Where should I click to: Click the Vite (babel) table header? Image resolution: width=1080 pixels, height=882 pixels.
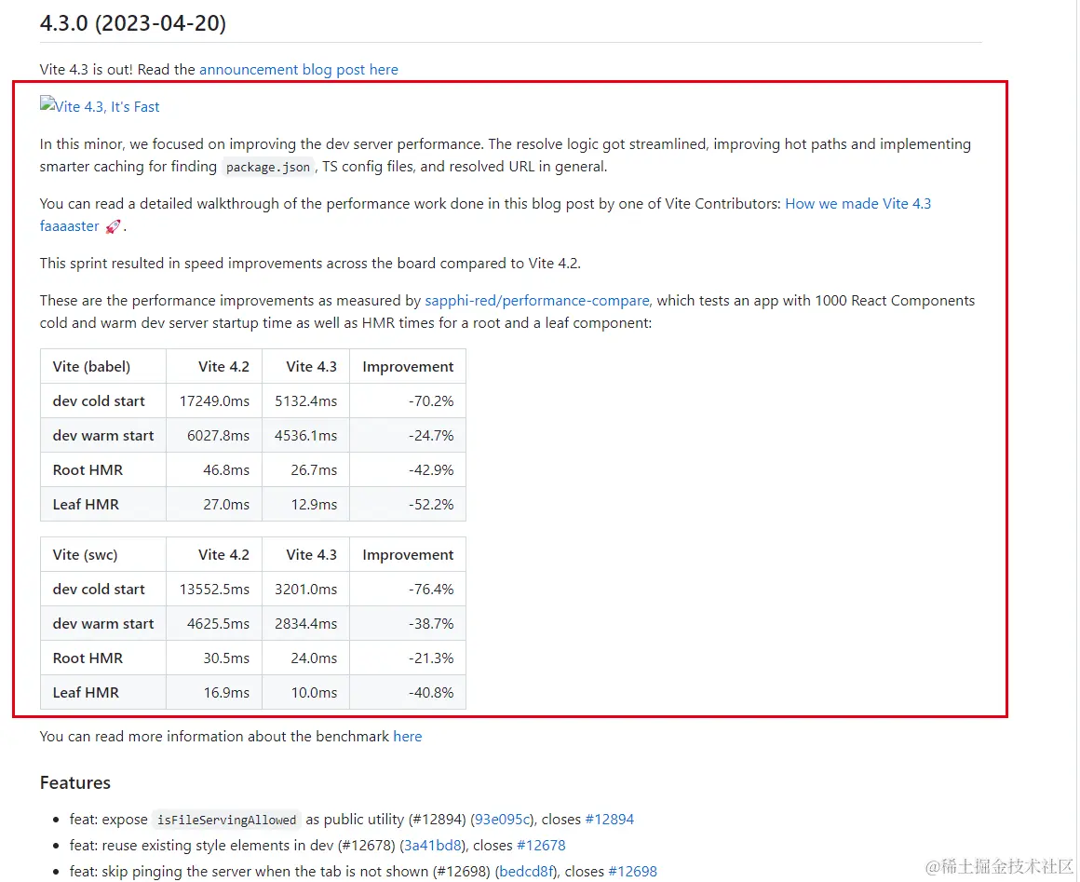coord(103,367)
